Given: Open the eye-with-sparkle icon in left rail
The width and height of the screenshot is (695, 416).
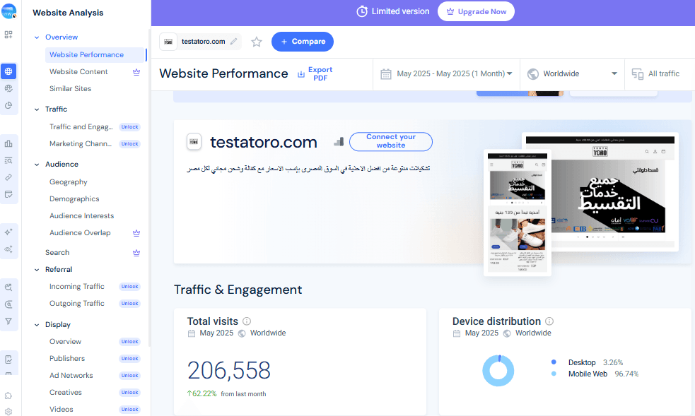Looking at the screenshot, I should click(8, 249).
